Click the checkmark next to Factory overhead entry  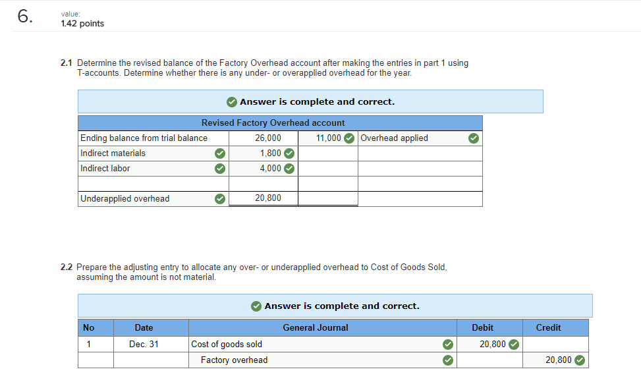coord(447,360)
